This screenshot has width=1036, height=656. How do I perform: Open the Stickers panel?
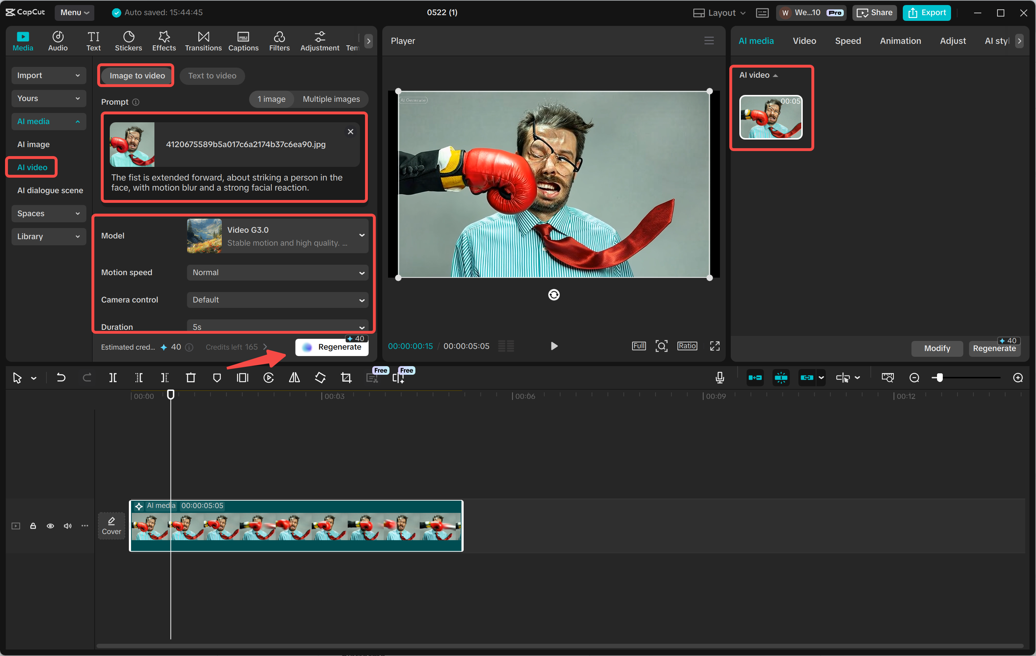128,40
